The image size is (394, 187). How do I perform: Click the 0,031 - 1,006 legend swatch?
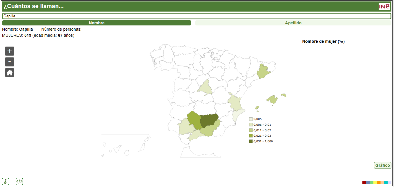point(251,141)
